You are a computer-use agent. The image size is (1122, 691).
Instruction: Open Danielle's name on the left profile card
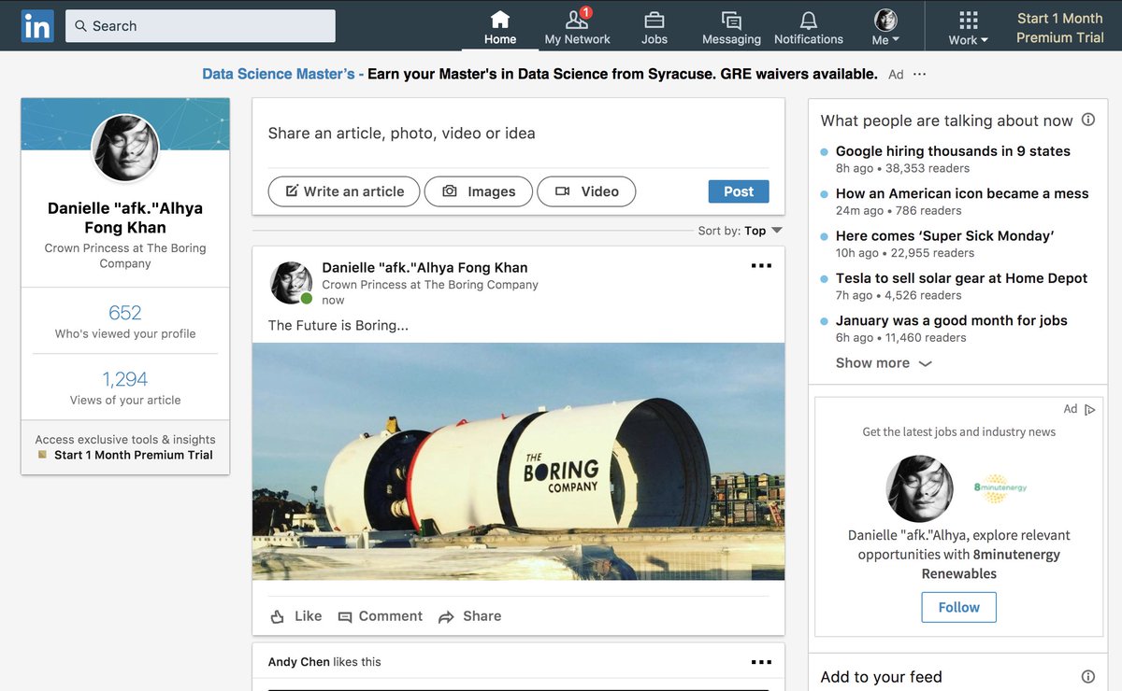point(125,218)
